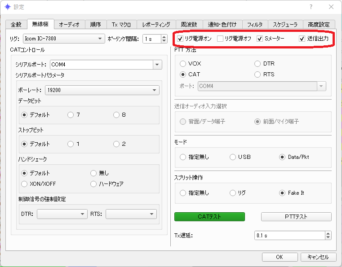Image resolution: width=342 pixels, height=267 pixels.
Task: Select データビット 7 radio button
Action: click(71, 115)
